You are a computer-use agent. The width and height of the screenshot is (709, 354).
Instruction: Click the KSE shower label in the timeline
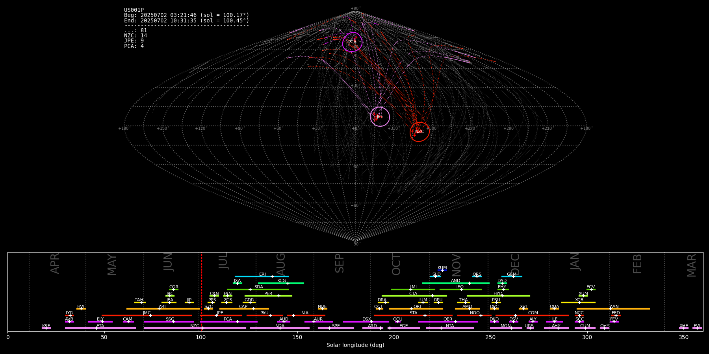(46, 326)
